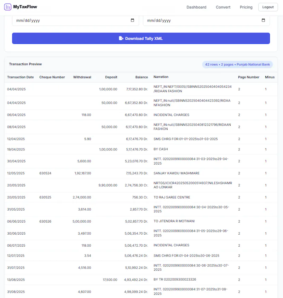283x298 pixels.
Task: Click narration TO JITENDRA R MOTWANI
Action: pos(174,221)
